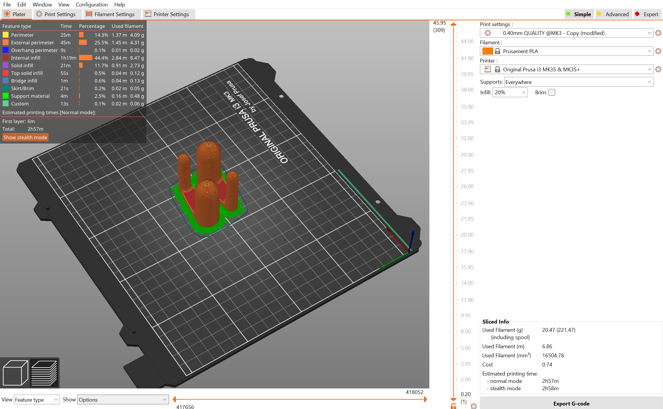Click the orange Prusament PLA filament color swatch

click(x=488, y=51)
